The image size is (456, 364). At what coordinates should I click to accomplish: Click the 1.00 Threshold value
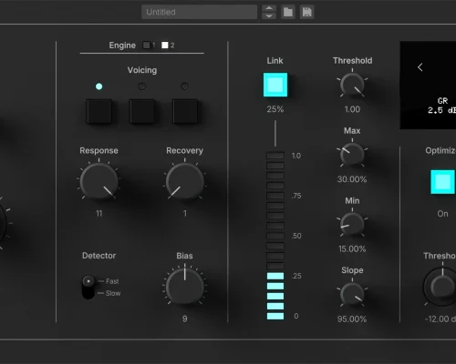[x=352, y=109]
